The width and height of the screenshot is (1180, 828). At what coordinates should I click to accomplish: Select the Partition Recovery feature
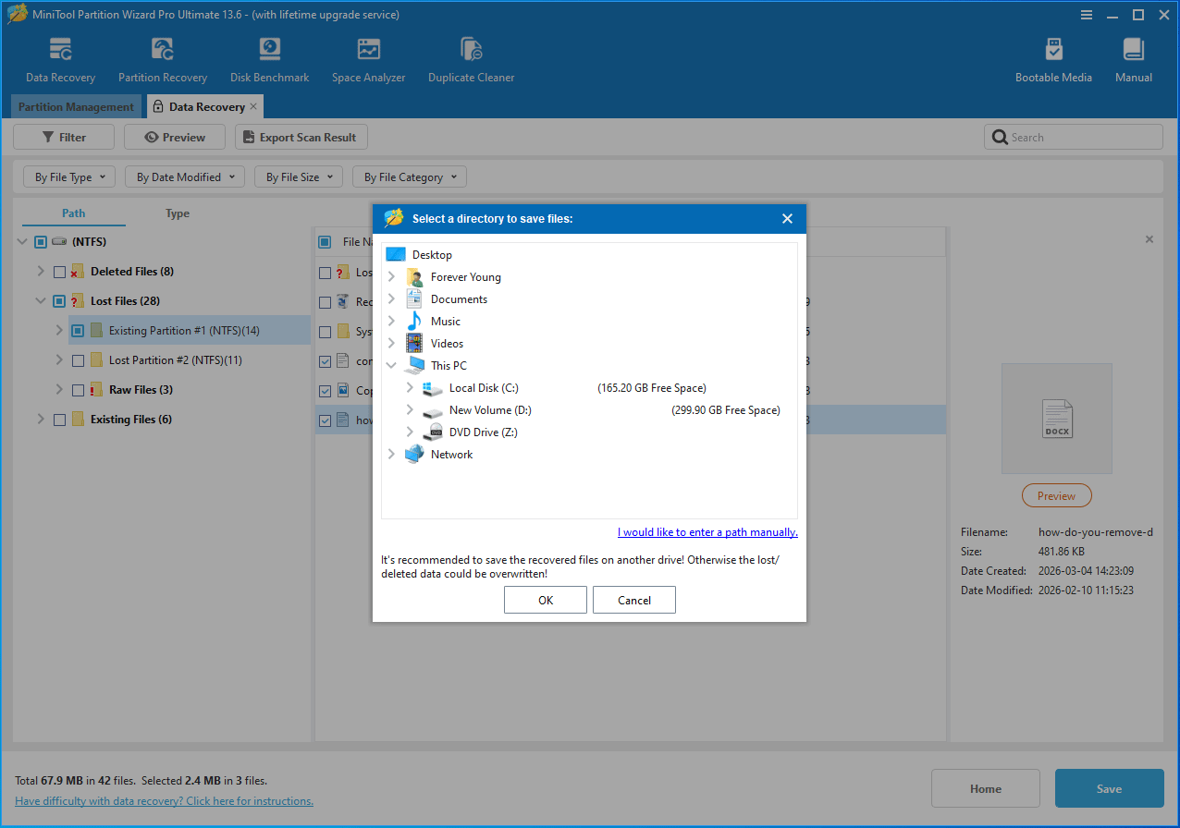click(x=163, y=55)
